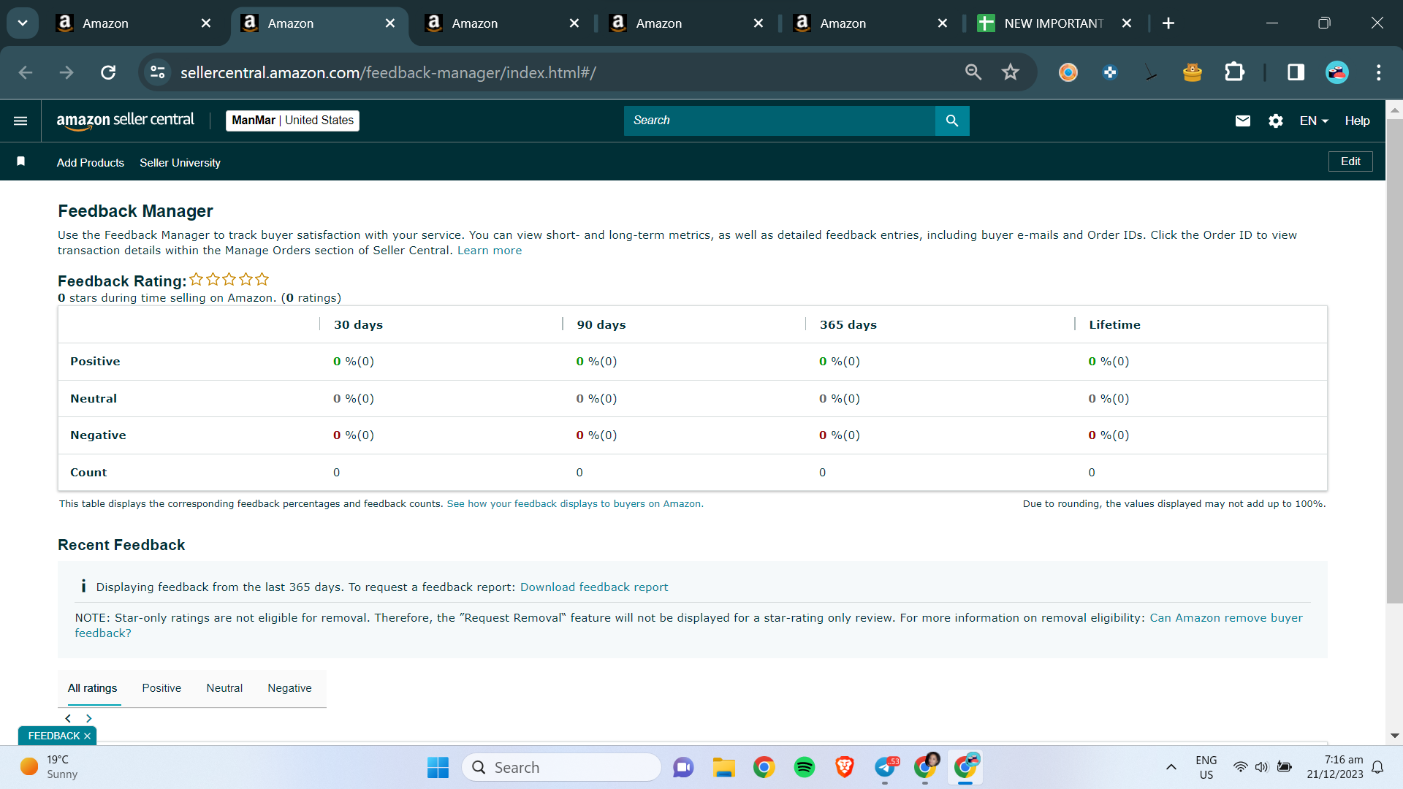Click the Learn more link

click(490, 251)
